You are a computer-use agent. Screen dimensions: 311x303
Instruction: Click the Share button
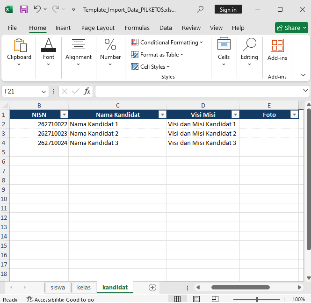[x=291, y=28]
